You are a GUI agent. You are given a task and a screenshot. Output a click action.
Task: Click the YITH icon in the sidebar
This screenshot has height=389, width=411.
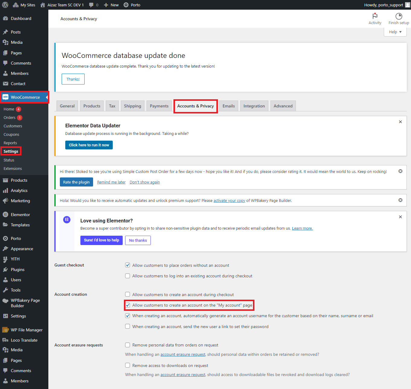(x=5, y=259)
